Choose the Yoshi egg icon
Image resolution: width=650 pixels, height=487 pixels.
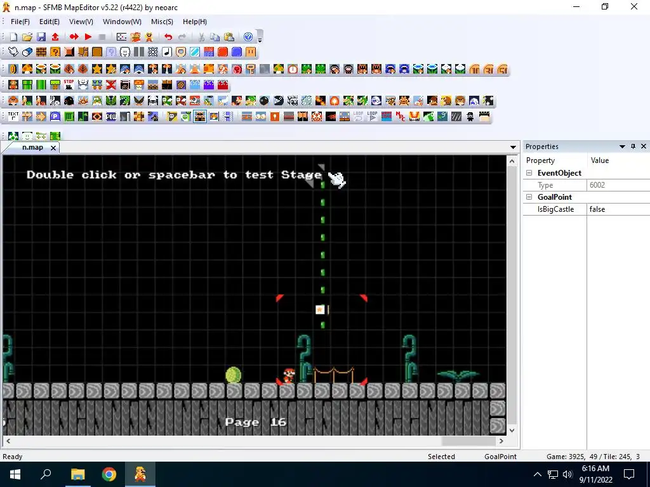[x=13, y=136]
